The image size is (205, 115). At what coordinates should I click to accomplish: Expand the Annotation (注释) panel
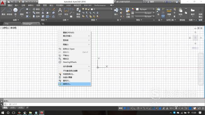click(66, 20)
